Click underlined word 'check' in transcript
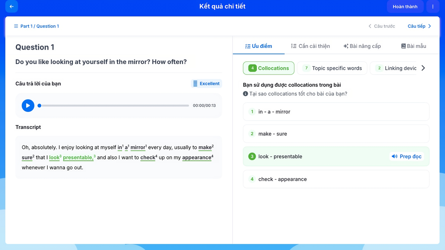 tap(147, 158)
